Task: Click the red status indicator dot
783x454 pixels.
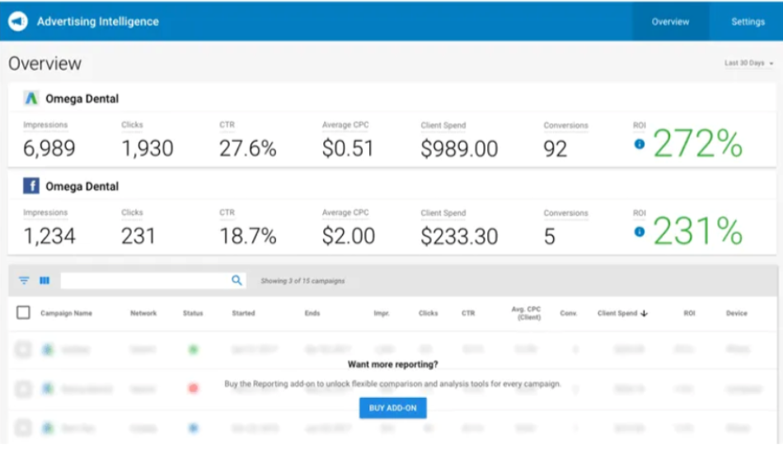Action: pos(193,388)
